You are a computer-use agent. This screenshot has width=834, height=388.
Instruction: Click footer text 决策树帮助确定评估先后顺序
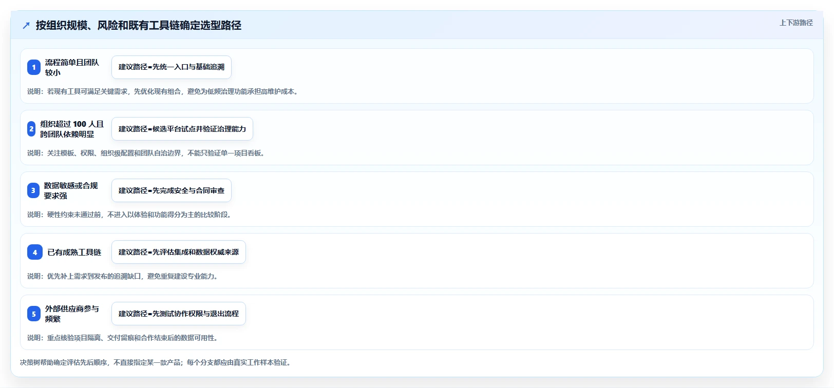[x=157, y=362]
